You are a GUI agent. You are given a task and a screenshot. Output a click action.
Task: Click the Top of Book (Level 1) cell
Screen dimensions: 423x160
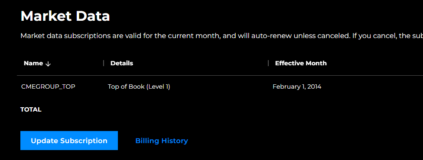(x=139, y=87)
